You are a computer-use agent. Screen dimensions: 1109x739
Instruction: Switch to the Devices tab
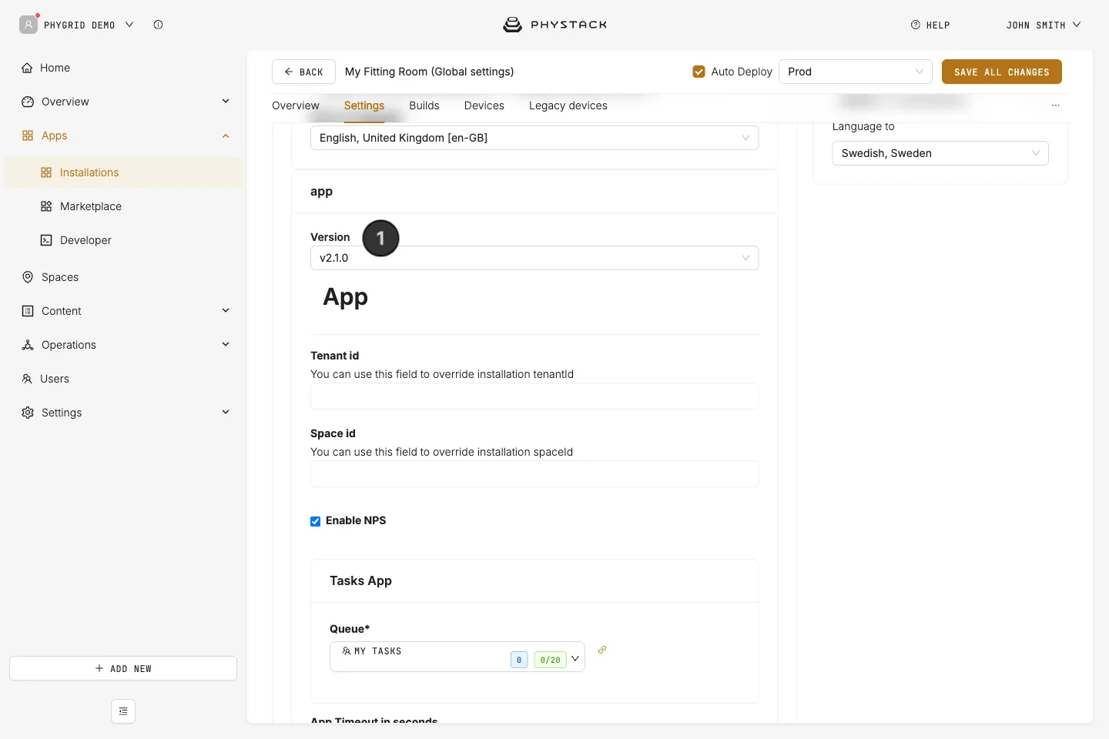tap(484, 105)
